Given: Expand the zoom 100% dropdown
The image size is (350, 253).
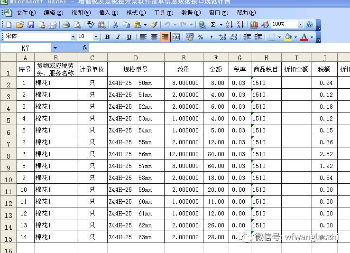Looking at the screenshot, I should (301, 25).
